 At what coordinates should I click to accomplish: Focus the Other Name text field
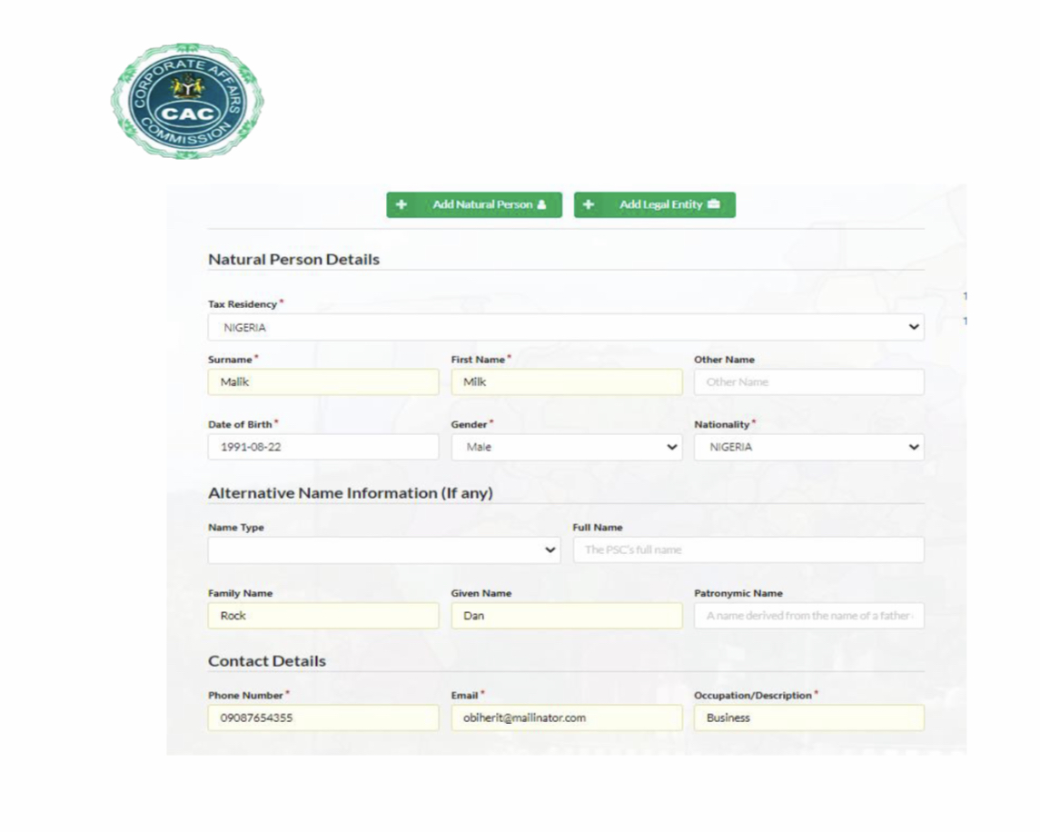[x=808, y=382]
